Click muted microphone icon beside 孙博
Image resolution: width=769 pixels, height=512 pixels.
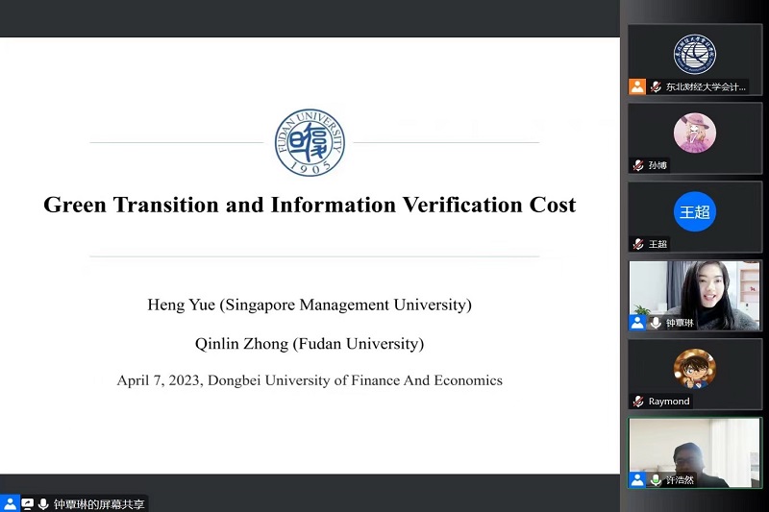638,165
